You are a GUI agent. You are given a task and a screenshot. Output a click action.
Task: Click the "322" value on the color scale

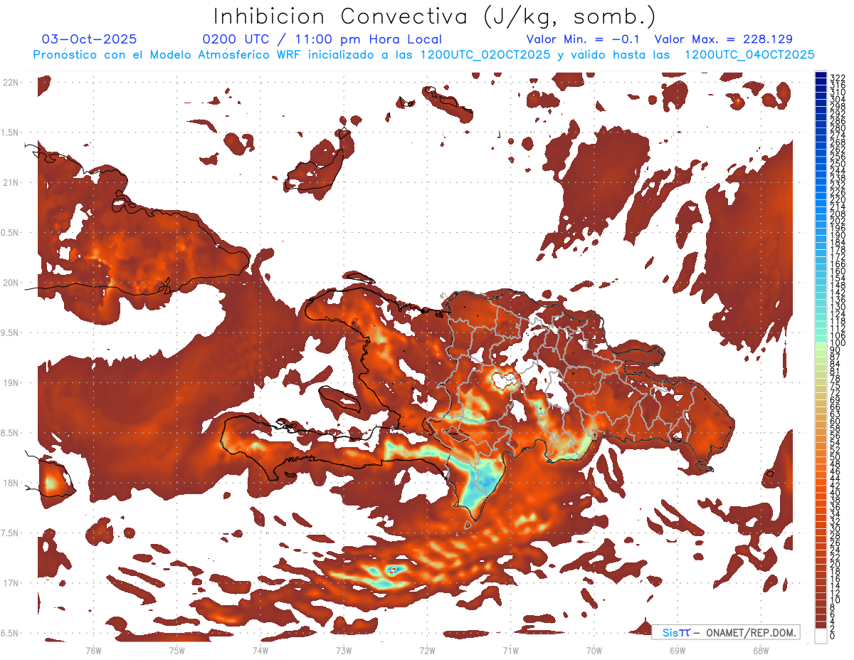[837, 78]
